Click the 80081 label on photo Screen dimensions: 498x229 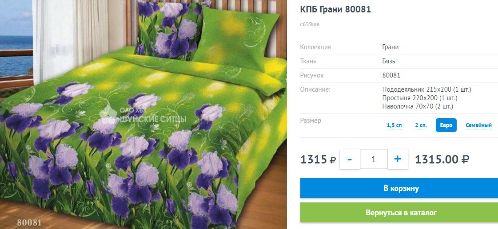(29, 222)
